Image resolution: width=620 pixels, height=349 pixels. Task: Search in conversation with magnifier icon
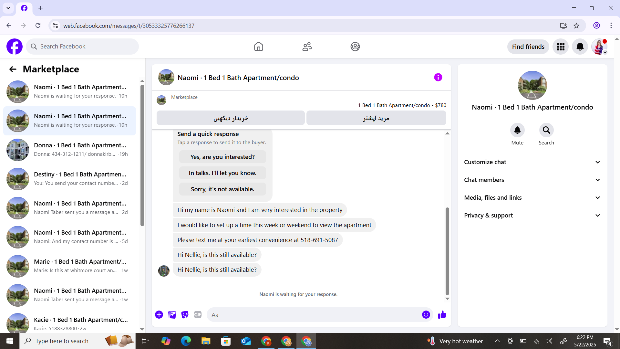(546, 130)
